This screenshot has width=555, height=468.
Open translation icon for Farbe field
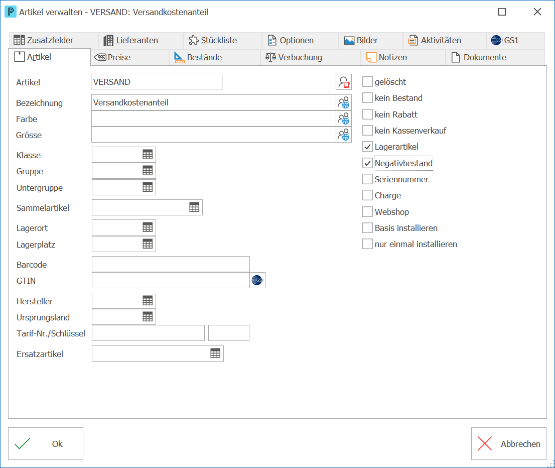click(343, 119)
